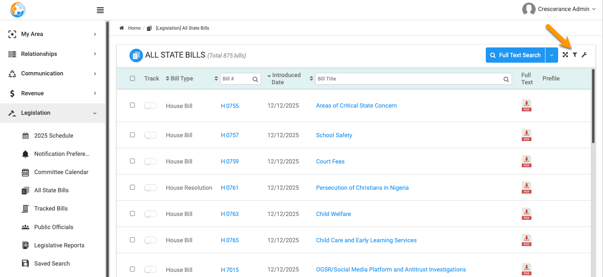Open the filter funnel icon
This screenshot has height=277, width=603.
coord(575,55)
